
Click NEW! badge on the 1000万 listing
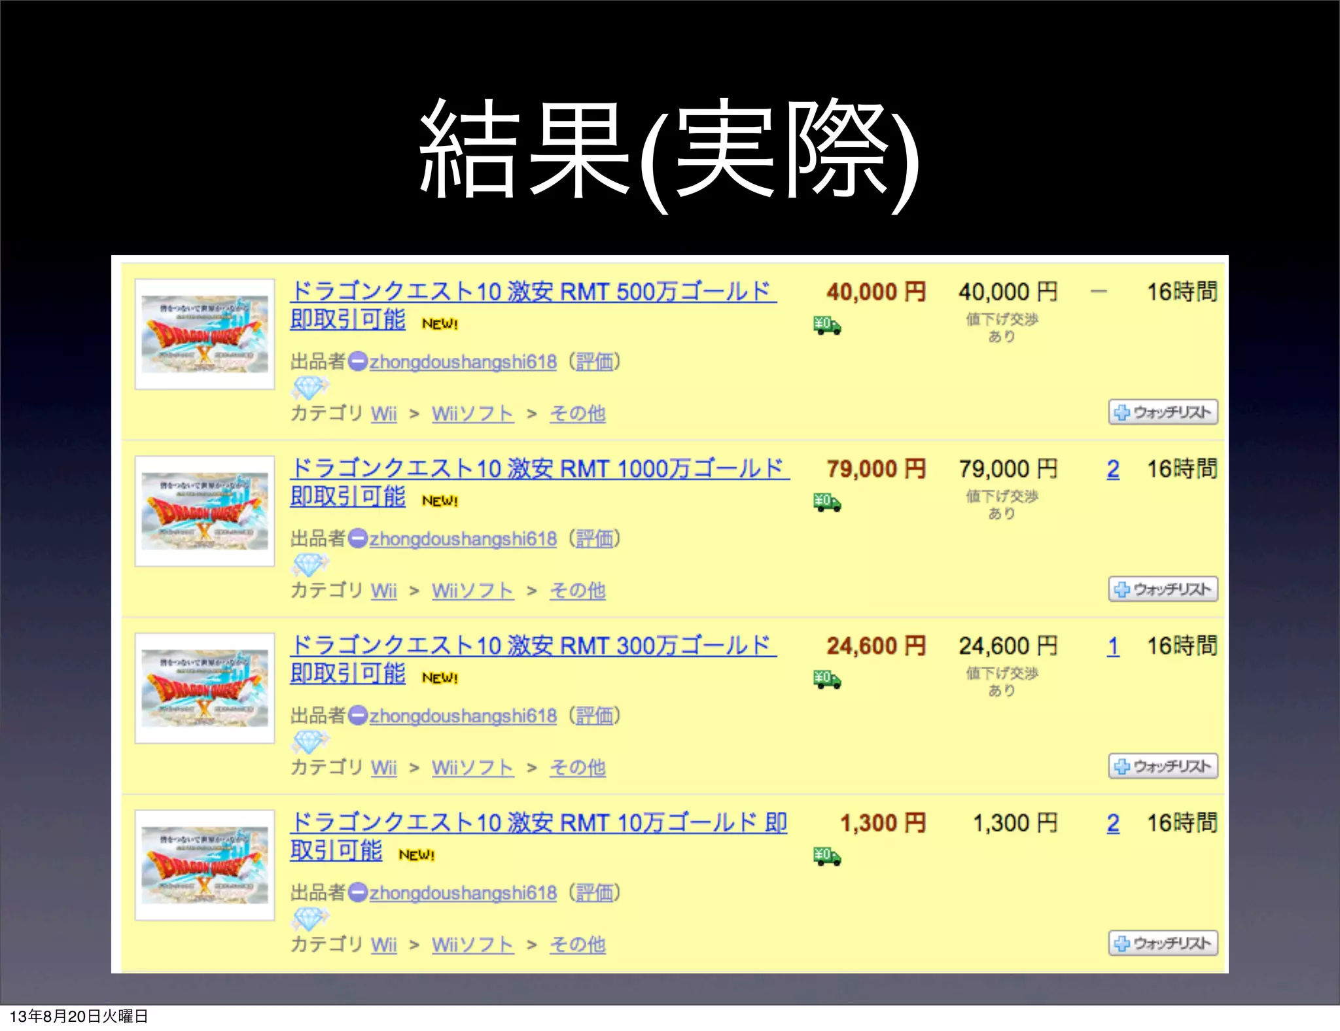click(440, 501)
